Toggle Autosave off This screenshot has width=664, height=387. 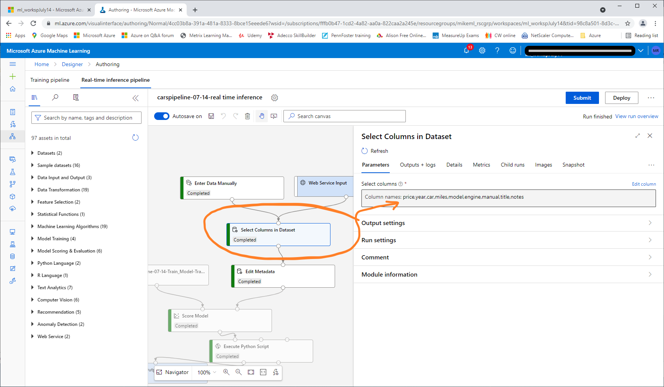pos(162,116)
